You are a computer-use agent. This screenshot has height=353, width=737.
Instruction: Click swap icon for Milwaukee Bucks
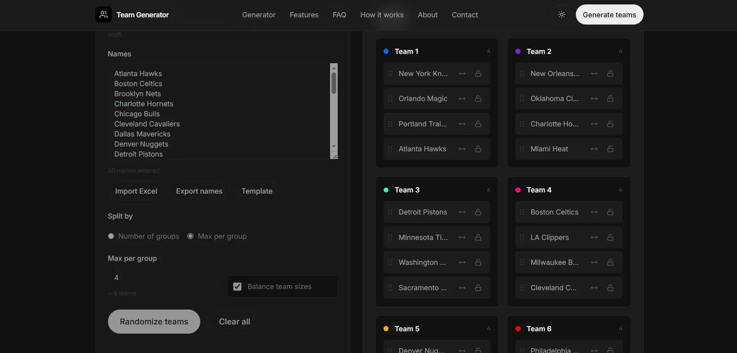coord(594,262)
